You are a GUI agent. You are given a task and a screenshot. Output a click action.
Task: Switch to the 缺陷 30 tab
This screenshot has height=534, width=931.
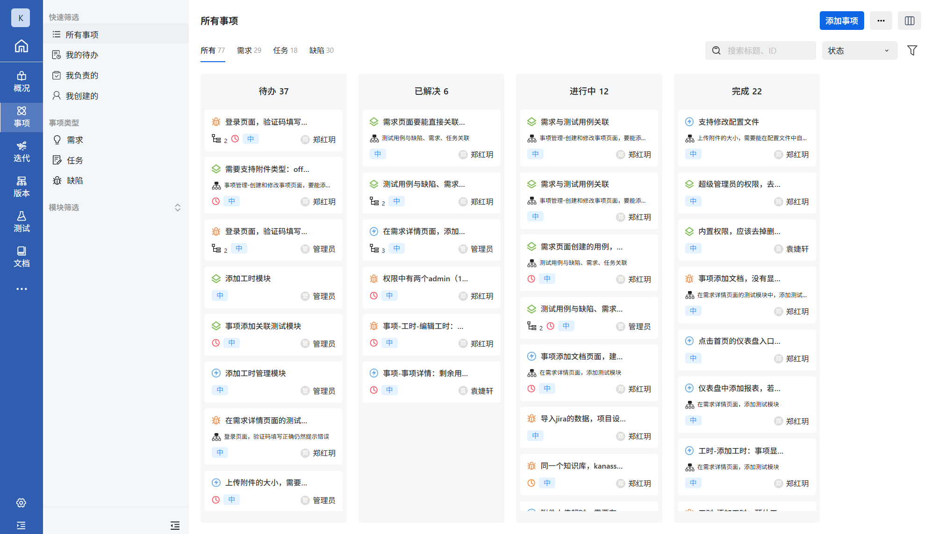click(321, 50)
